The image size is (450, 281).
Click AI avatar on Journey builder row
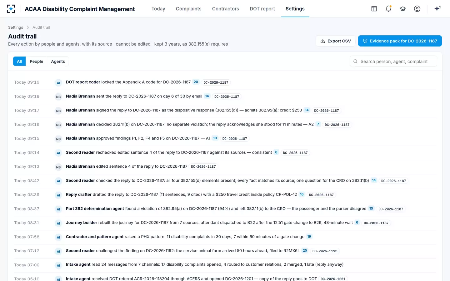[x=58, y=223]
